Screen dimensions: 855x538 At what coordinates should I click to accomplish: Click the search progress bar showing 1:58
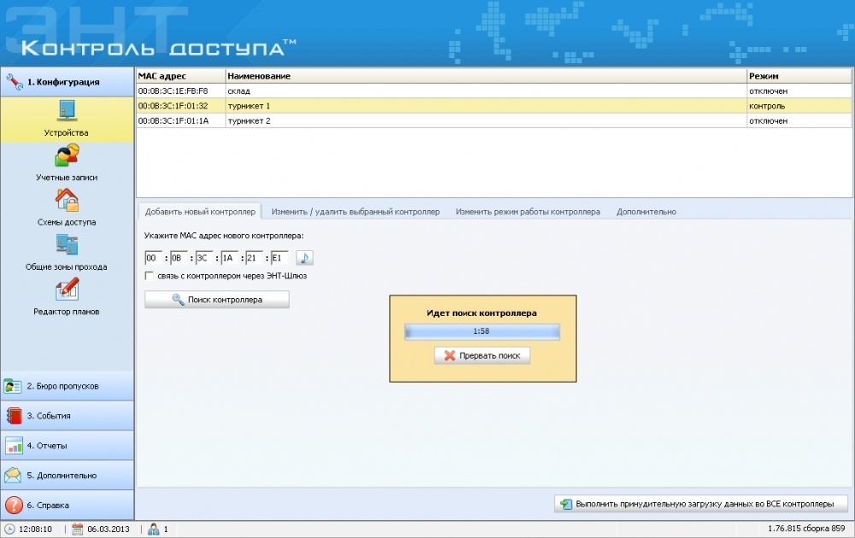click(x=482, y=331)
